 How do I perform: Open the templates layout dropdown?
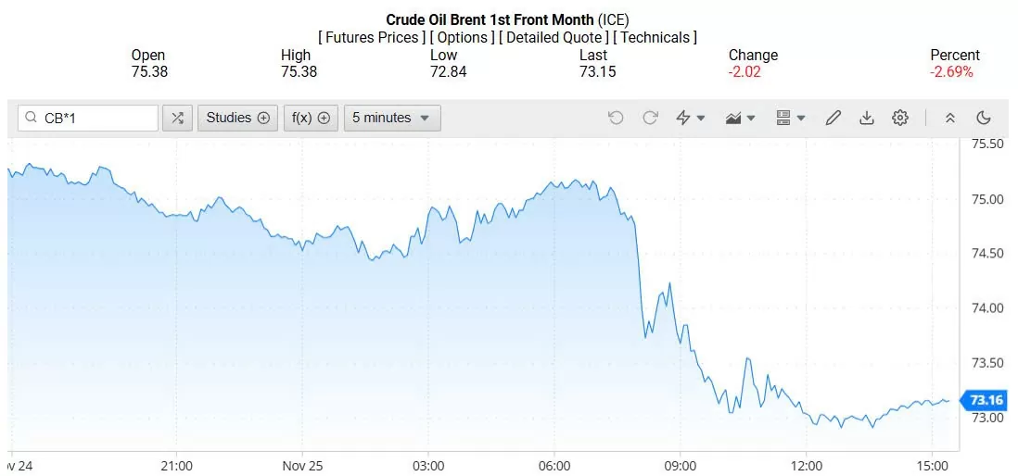tap(790, 118)
